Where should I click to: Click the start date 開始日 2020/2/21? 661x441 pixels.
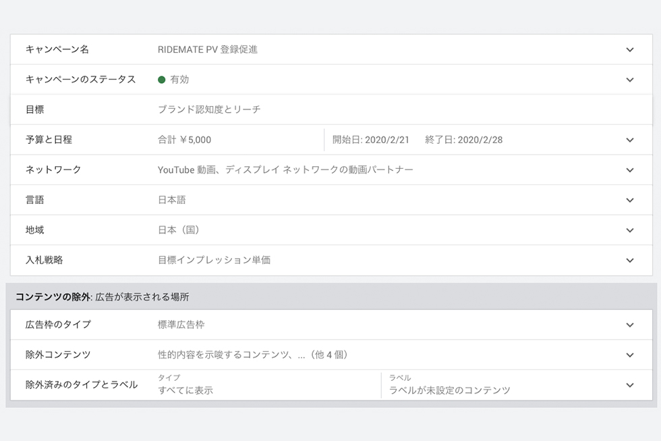(370, 140)
